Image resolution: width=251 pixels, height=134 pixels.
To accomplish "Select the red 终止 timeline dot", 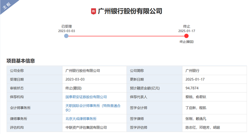I will (x=186, y=36).
